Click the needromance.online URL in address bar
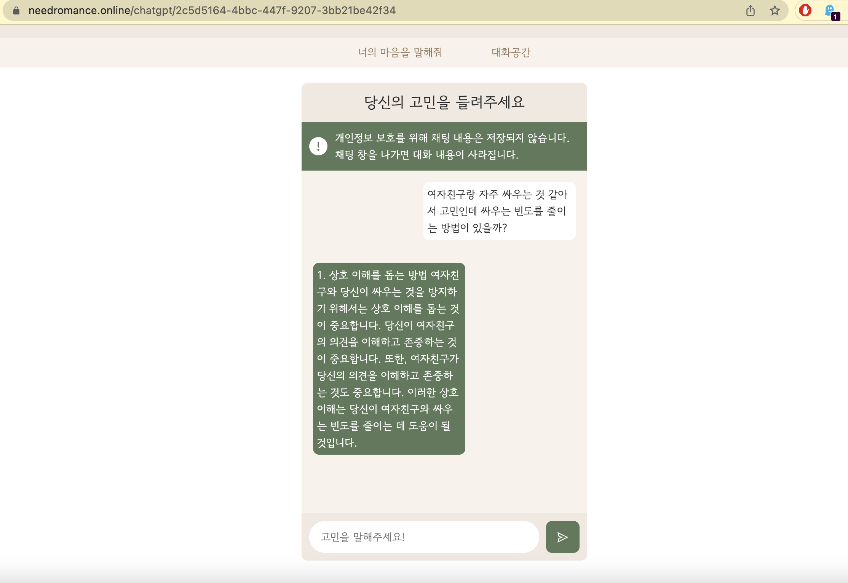 pyautogui.click(x=212, y=10)
